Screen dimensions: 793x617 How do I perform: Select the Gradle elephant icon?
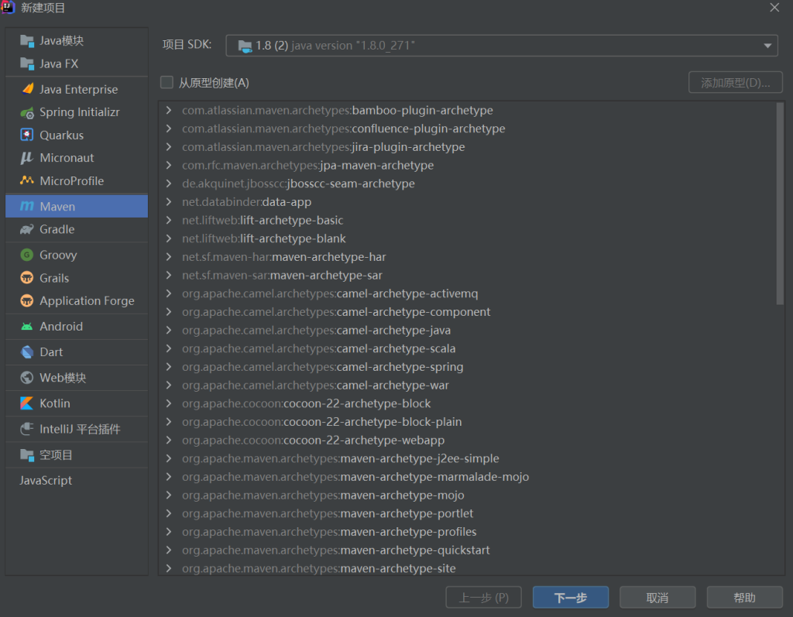click(x=27, y=230)
